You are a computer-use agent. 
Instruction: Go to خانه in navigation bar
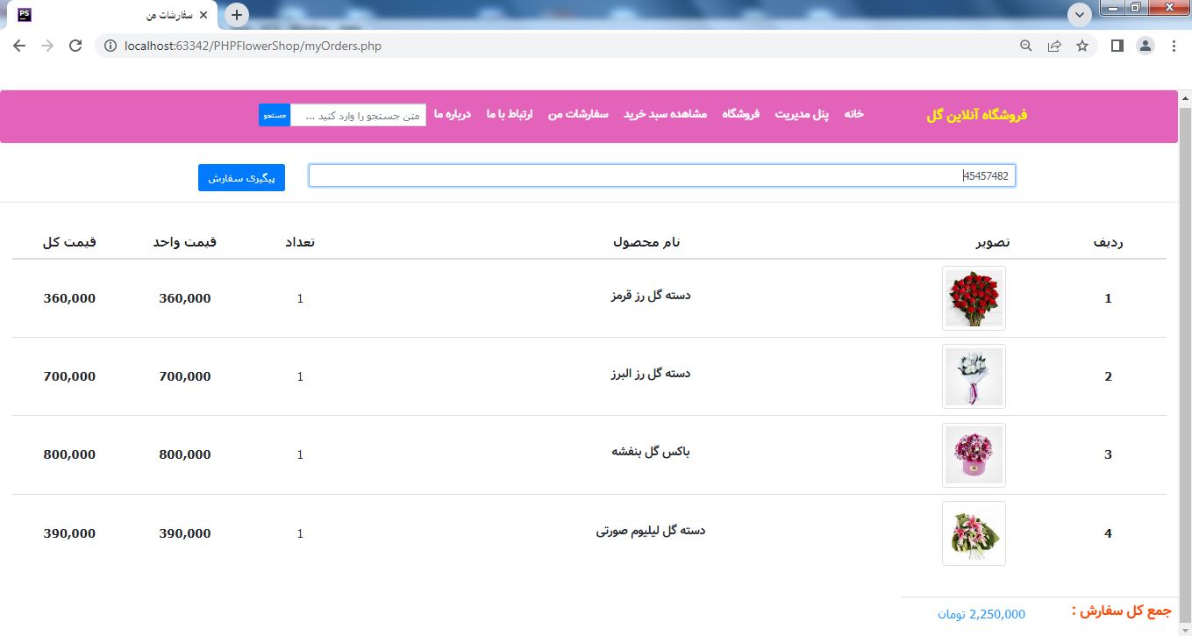pos(853,115)
